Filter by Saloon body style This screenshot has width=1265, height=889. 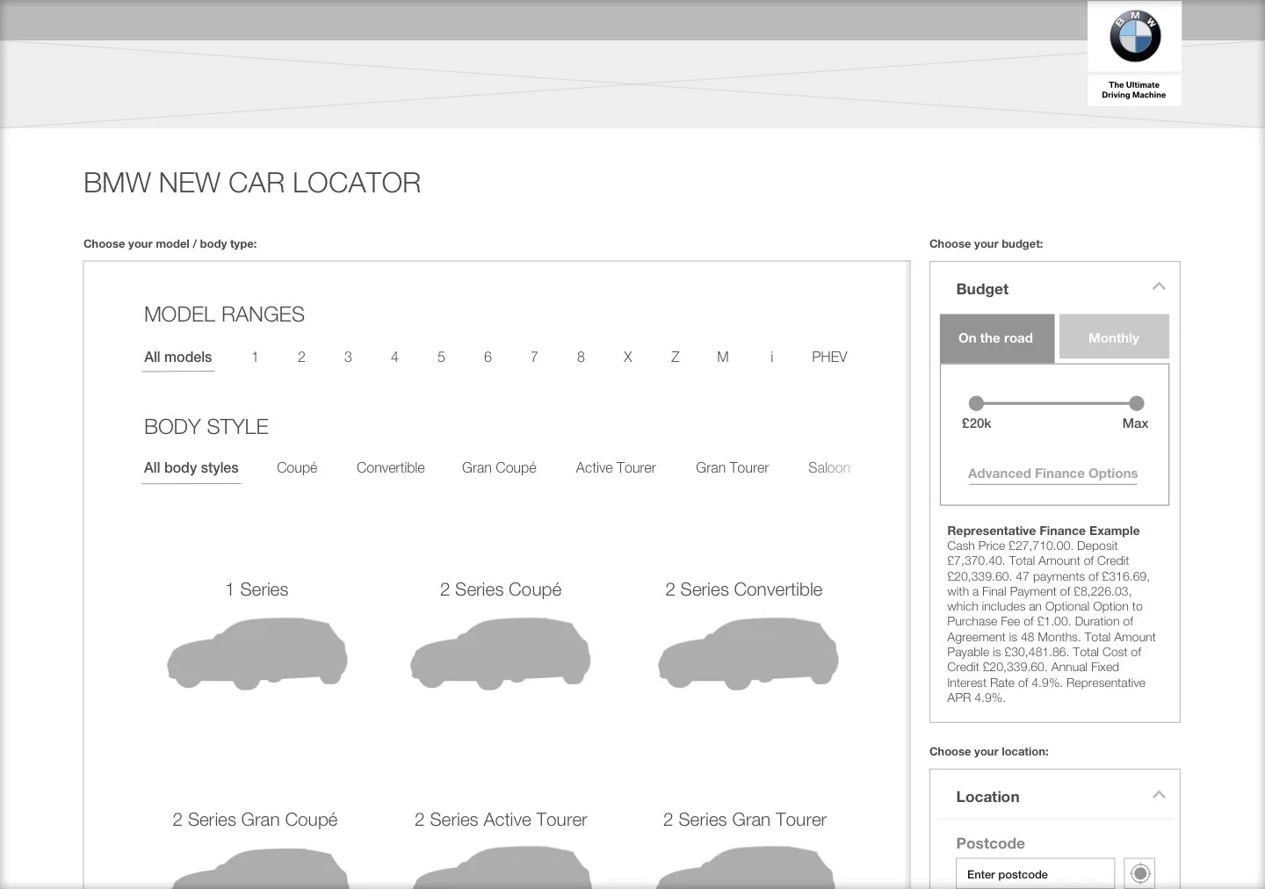(829, 467)
